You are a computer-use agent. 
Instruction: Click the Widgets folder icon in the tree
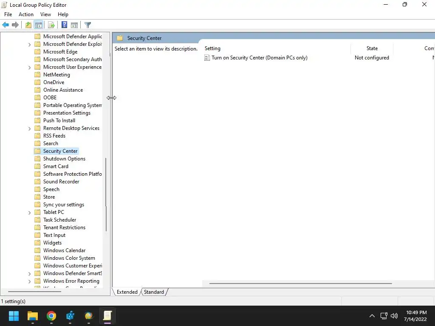pyautogui.click(x=37, y=243)
